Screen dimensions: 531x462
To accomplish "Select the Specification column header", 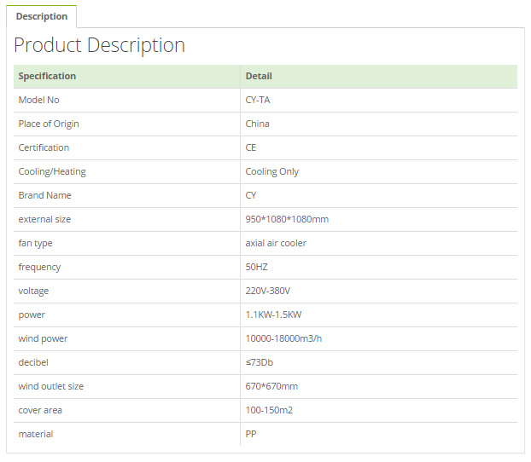I will point(47,76).
